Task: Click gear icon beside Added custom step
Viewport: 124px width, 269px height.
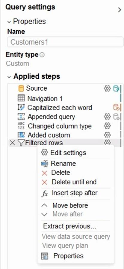Action: tap(107, 135)
